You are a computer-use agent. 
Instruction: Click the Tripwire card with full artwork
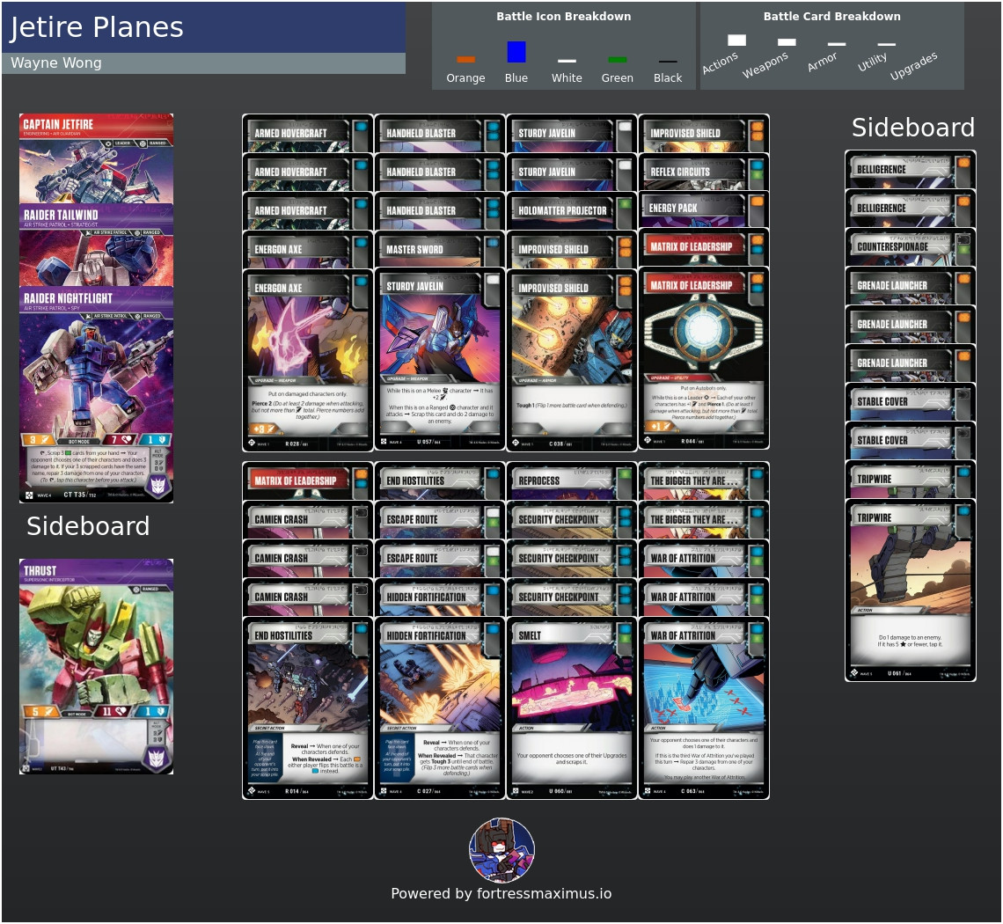[911, 590]
